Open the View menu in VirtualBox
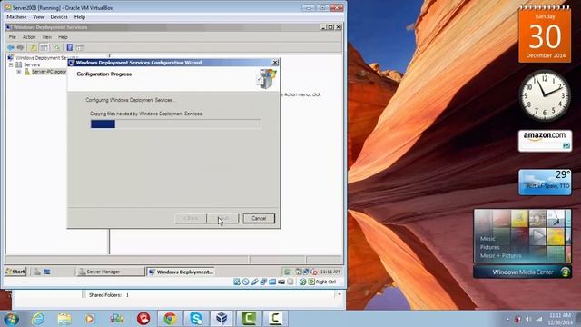Viewport: 581px width, 327px height. [x=38, y=17]
